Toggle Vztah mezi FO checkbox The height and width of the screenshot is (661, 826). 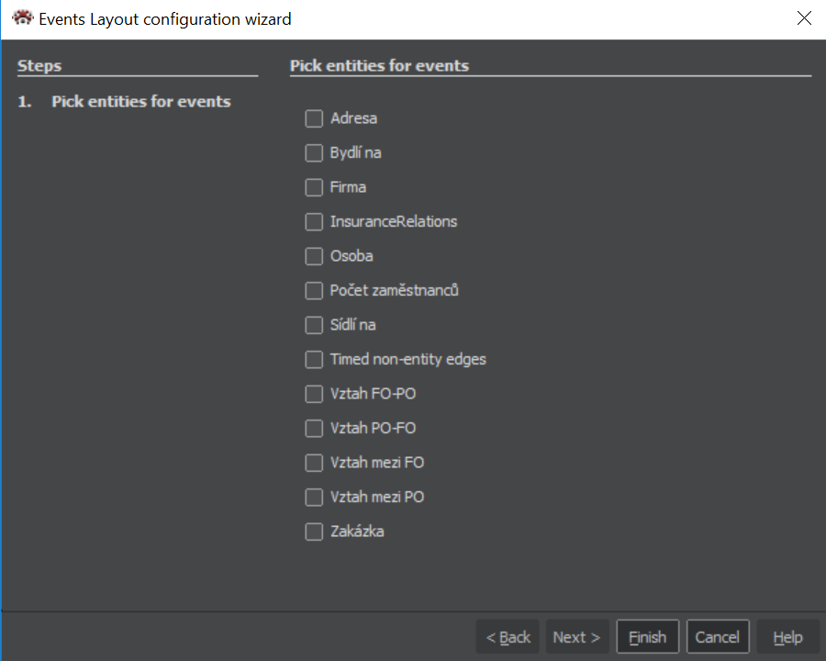314,463
